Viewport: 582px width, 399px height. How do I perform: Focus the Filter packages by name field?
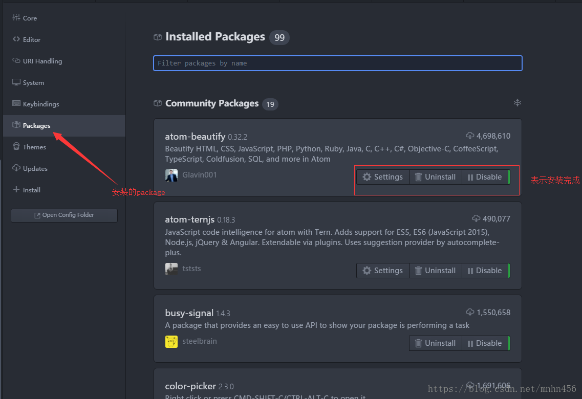click(338, 63)
